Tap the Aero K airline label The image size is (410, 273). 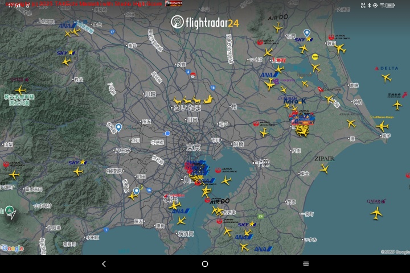pyautogui.click(x=295, y=101)
